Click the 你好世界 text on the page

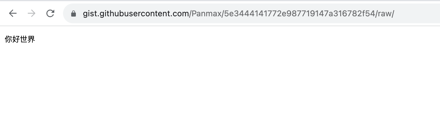20,39
